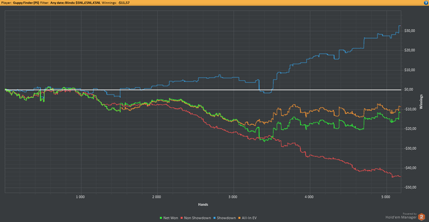Click the 2 000 hands axis label
The image size is (429, 222).
[156, 197]
